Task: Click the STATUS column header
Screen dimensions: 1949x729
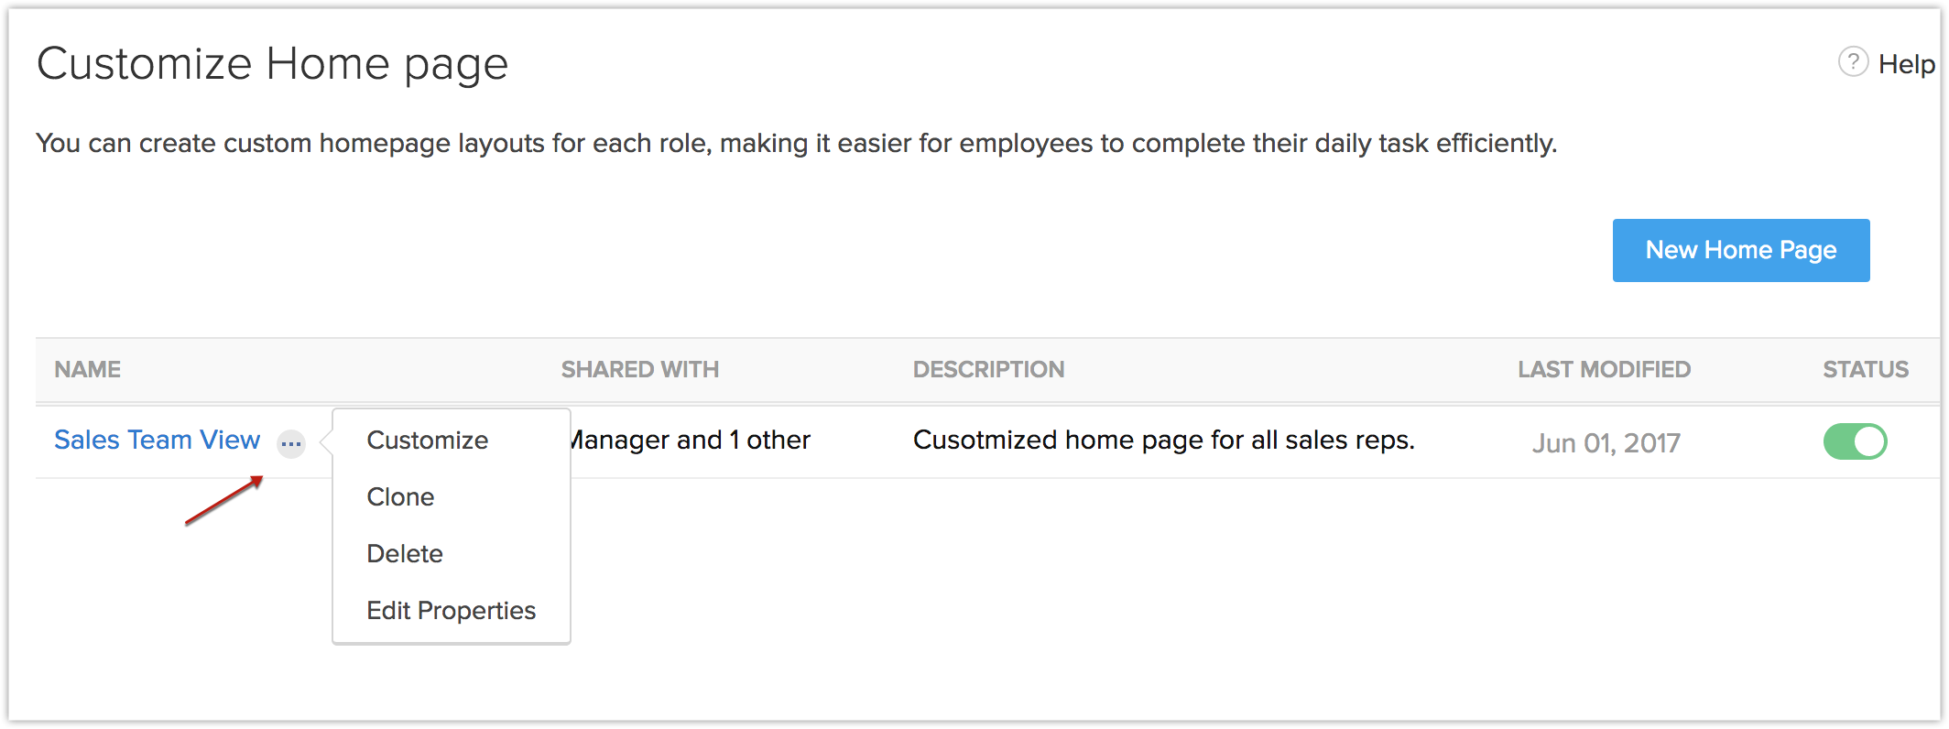Action: (x=1865, y=370)
